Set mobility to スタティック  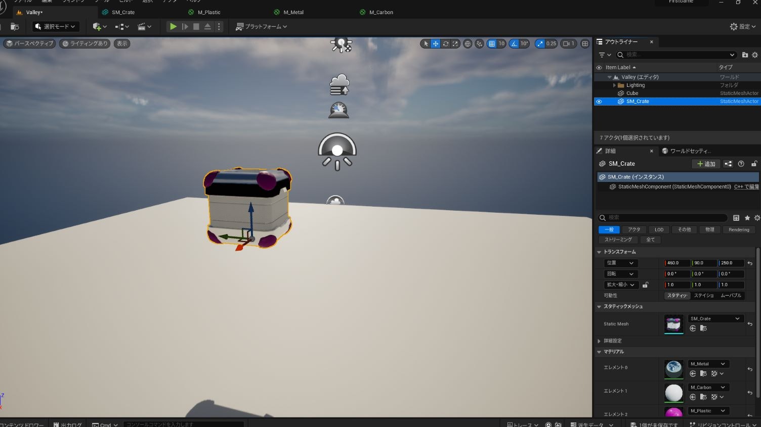pyautogui.click(x=677, y=296)
